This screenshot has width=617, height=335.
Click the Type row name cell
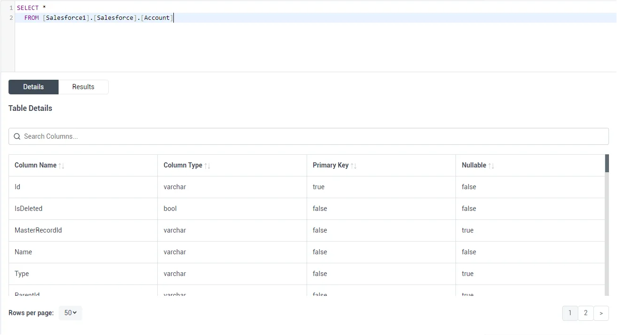coord(22,274)
